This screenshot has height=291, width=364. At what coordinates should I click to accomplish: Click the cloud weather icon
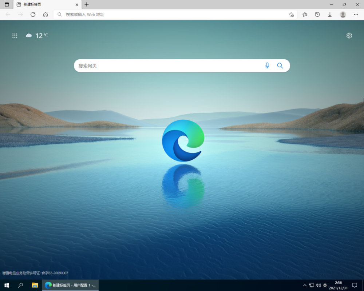pos(29,36)
